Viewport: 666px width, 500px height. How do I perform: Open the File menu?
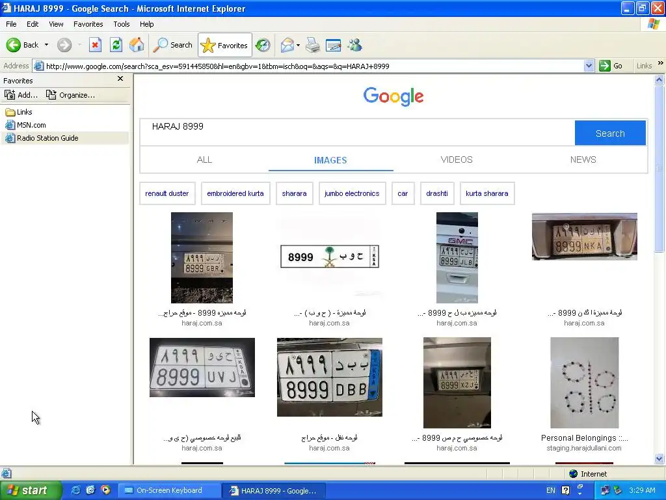[x=12, y=24]
